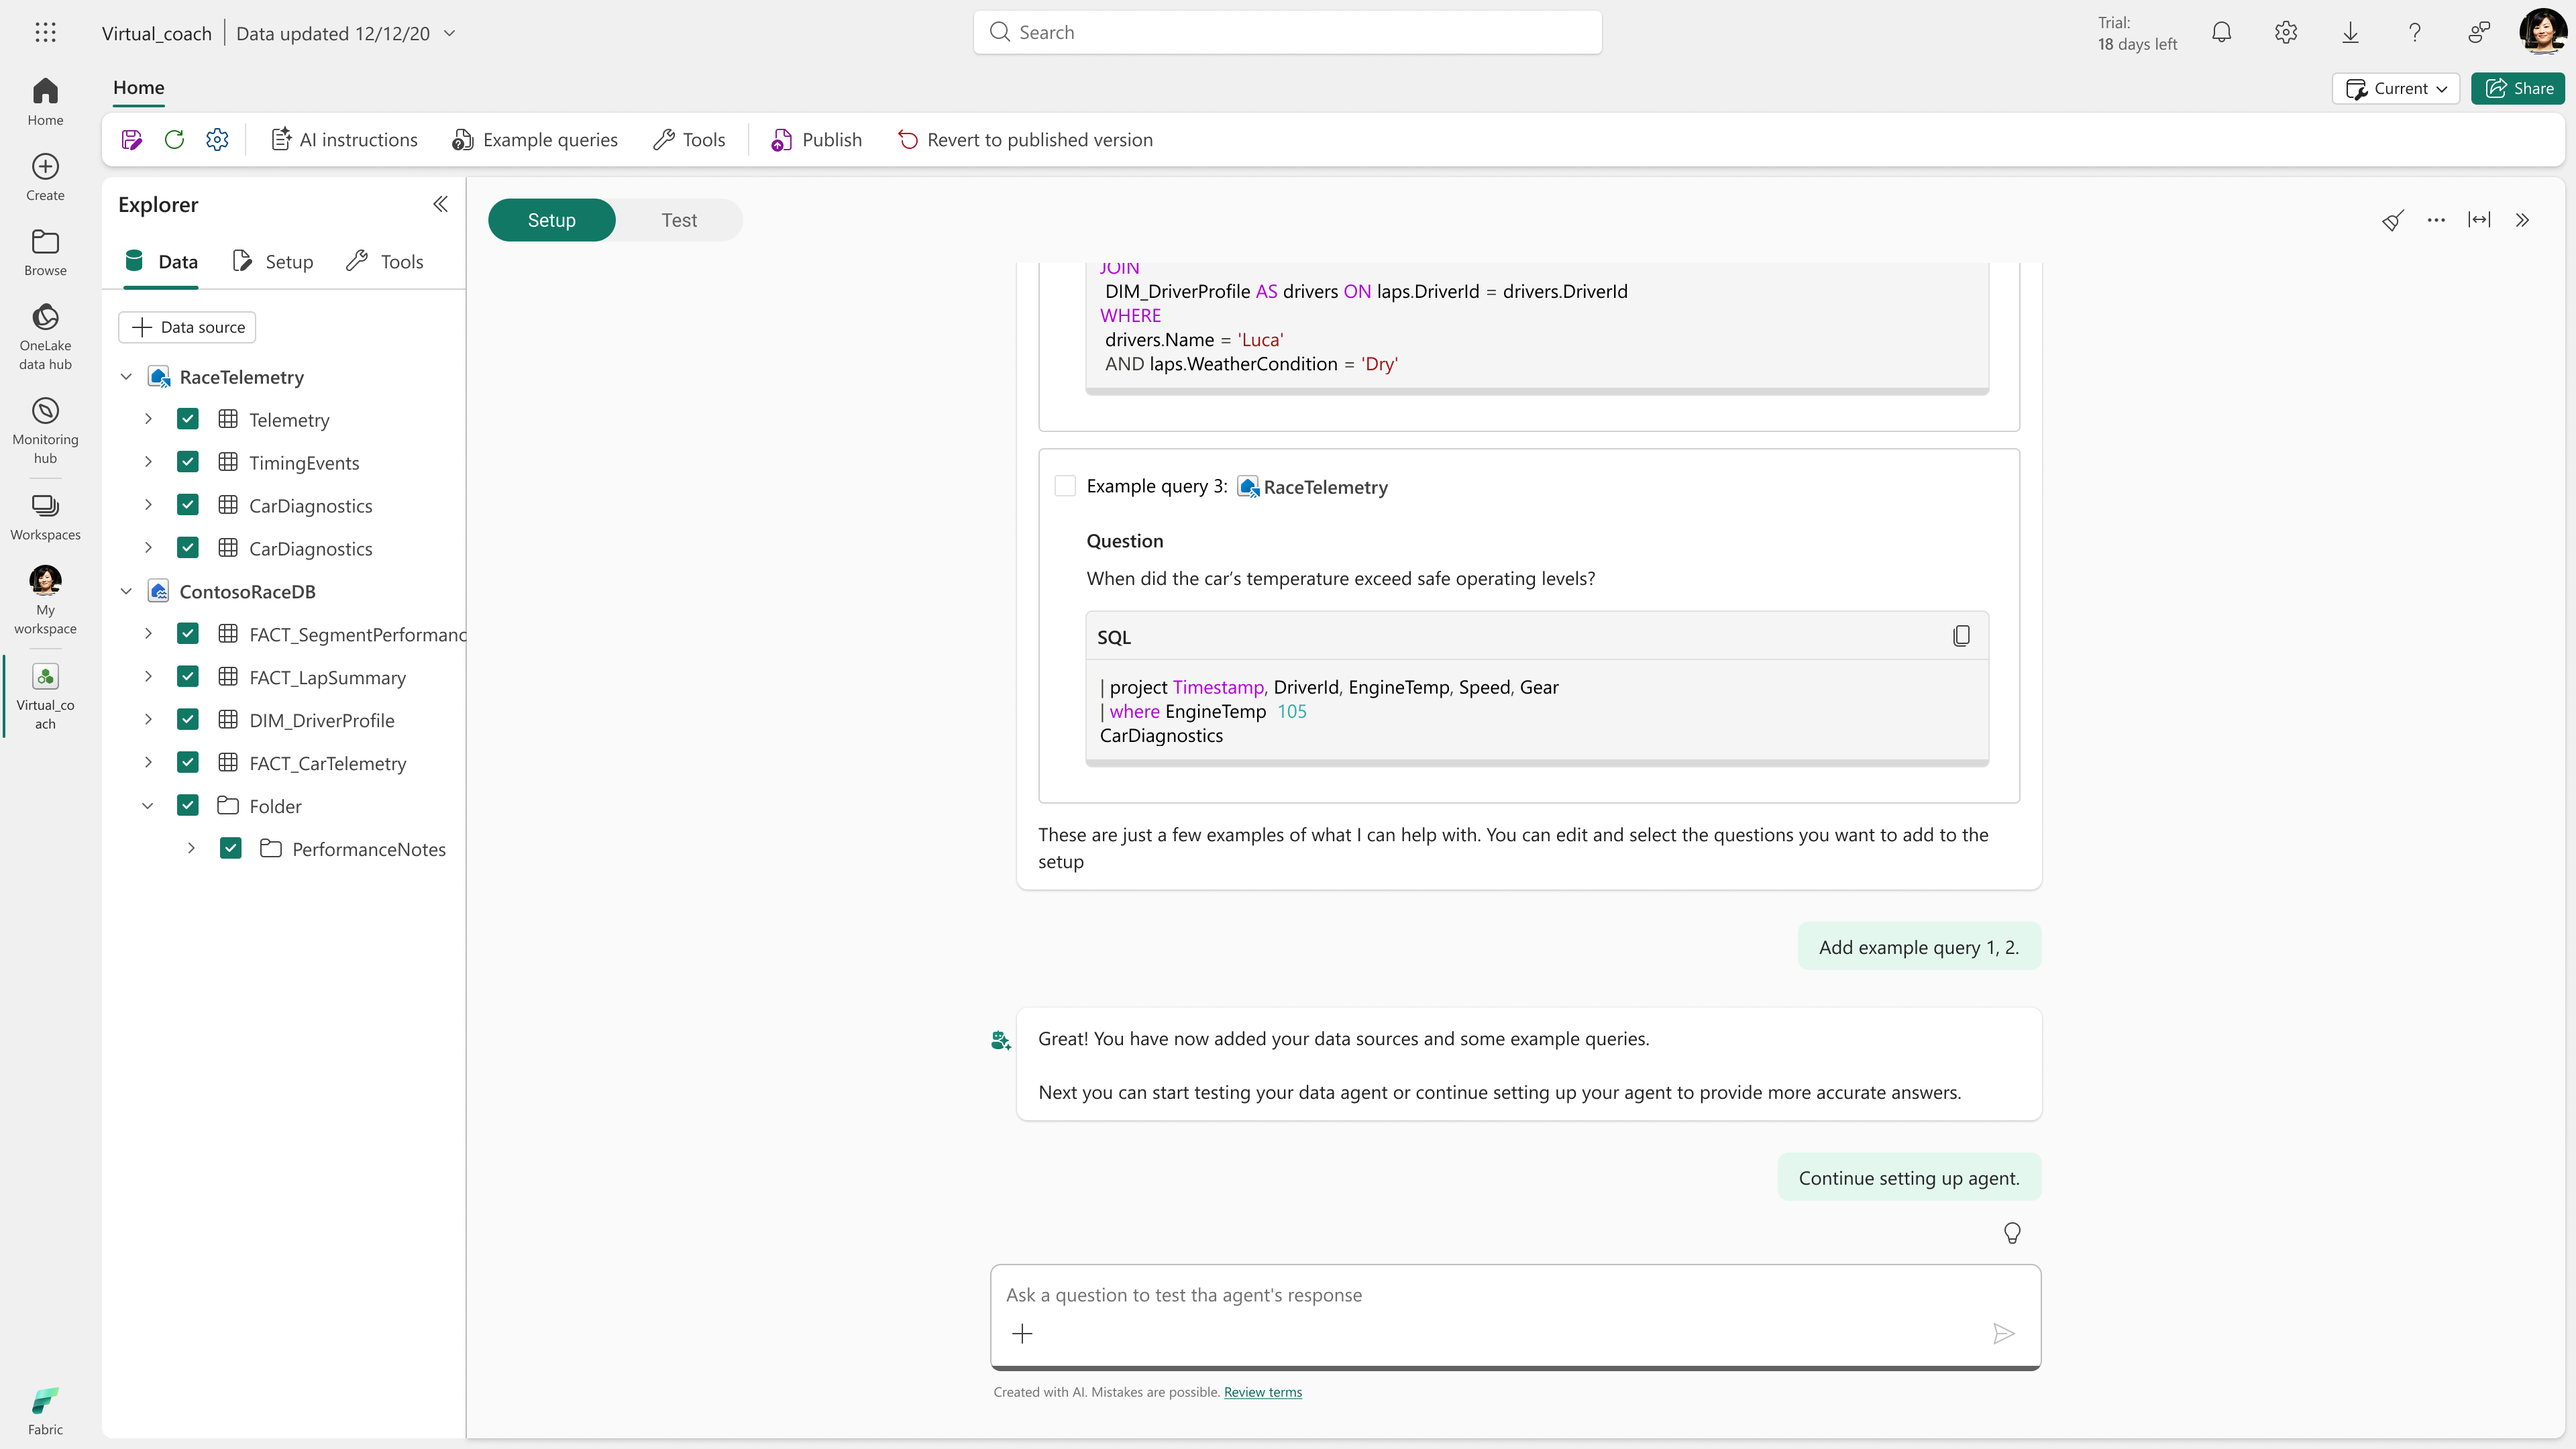Screen dimensions: 2576x1449
Task: Click the save icon in the toolbar
Action: point(131,140)
